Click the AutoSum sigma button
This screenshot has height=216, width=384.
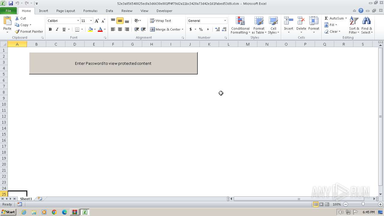click(334, 18)
